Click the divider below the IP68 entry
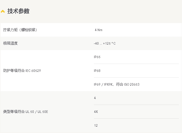The width and height of the screenshot is (182, 133). coord(136,77)
